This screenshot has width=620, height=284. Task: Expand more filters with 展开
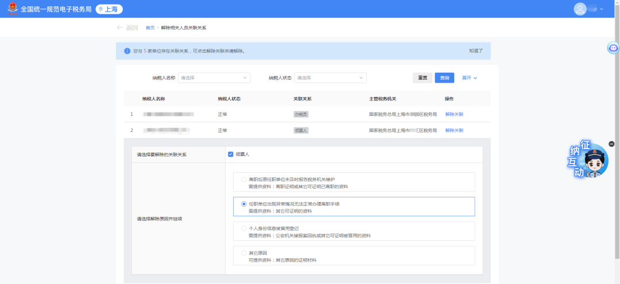tap(470, 78)
